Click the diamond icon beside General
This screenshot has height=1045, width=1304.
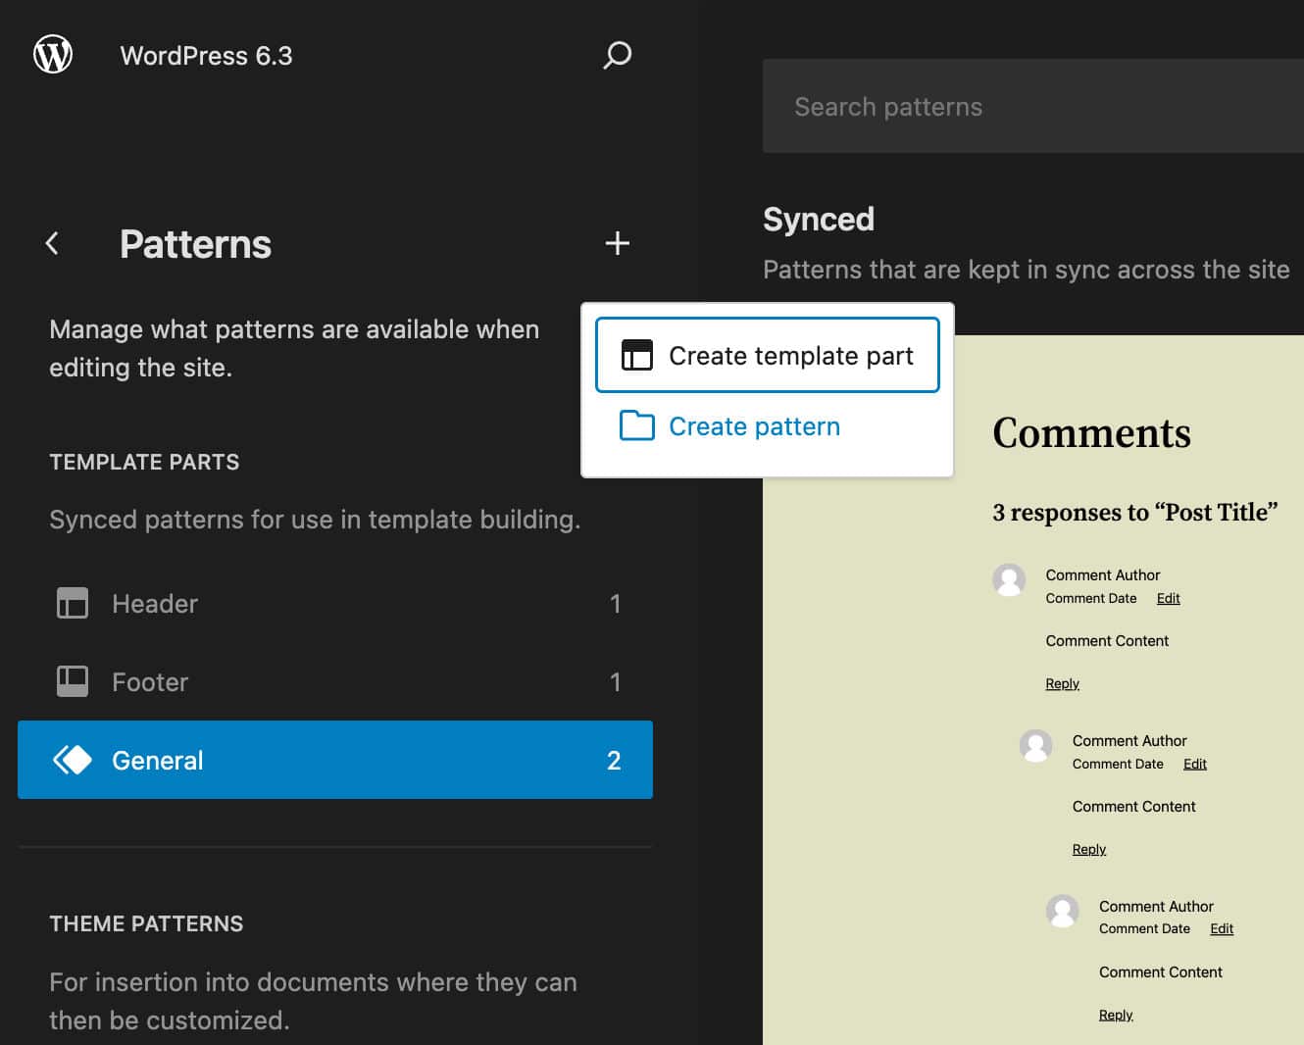[x=72, y=759]
